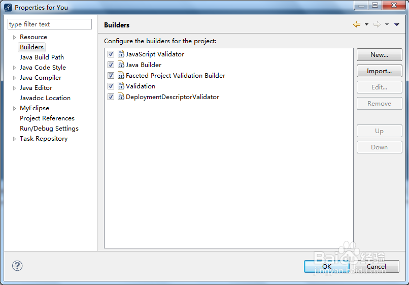
Task: Click the DeploymentDescriptorValidator builder icon
Action: pyautogui.click(x=121, y=97)
